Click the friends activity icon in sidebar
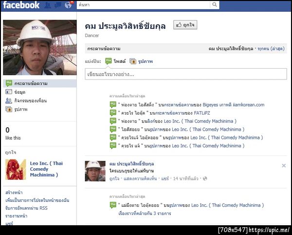The width and height of the screenshot is (292, 235). (9, 101)
